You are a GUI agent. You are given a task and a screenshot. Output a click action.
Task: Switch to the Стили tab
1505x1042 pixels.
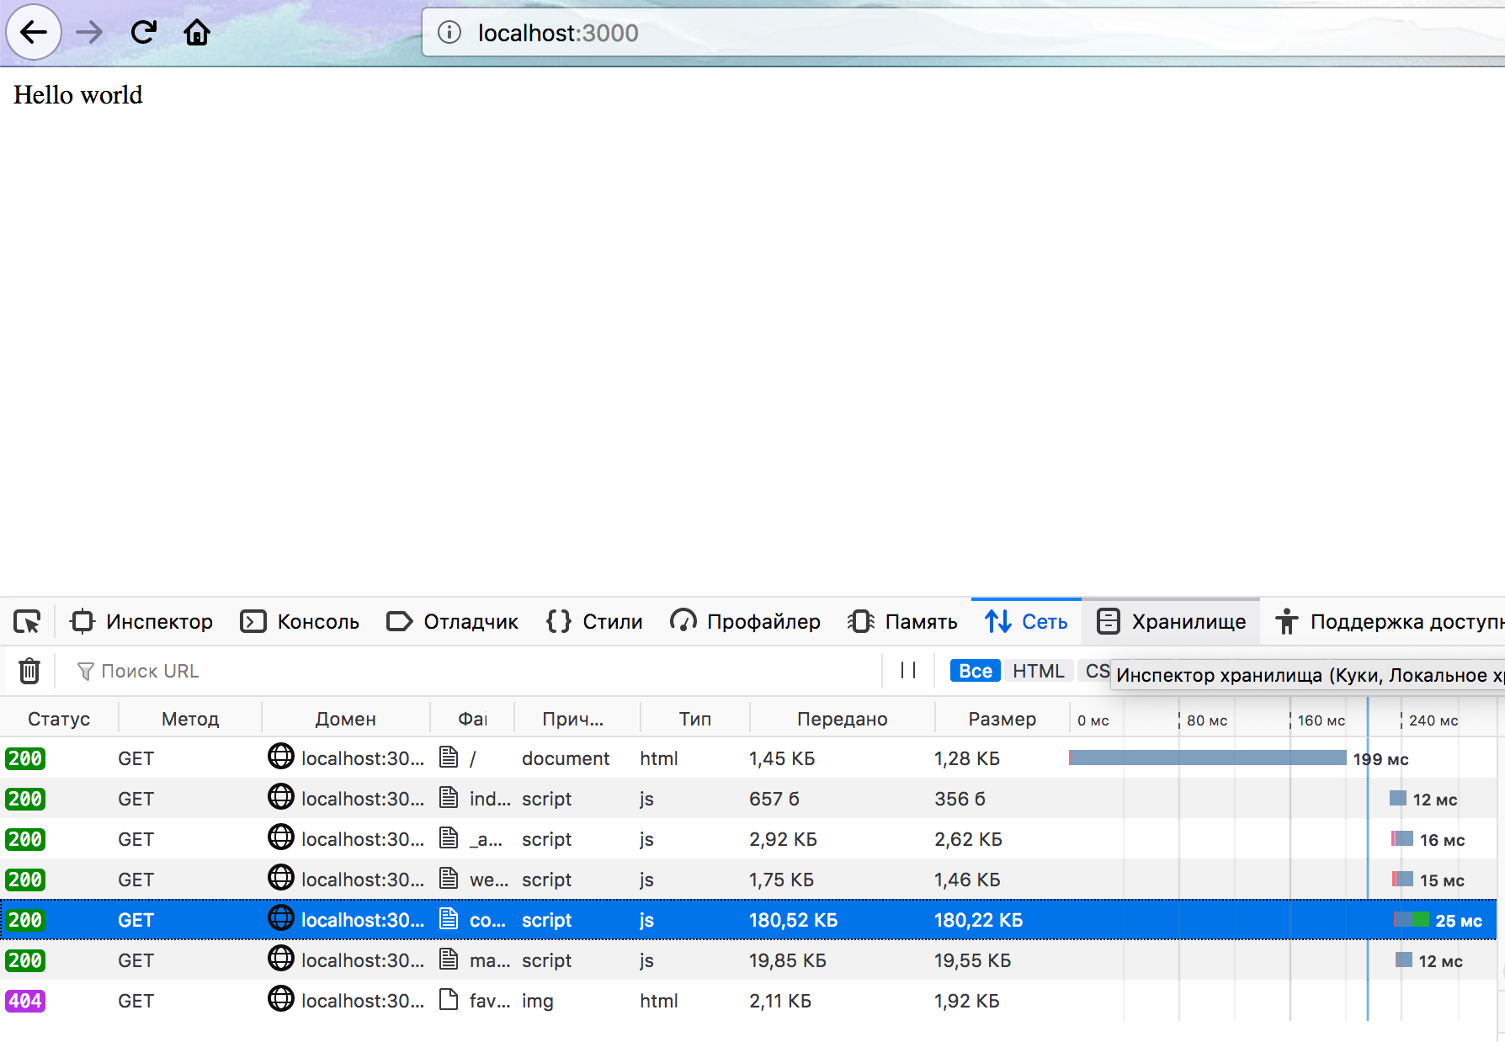click(x=594, y=621)
